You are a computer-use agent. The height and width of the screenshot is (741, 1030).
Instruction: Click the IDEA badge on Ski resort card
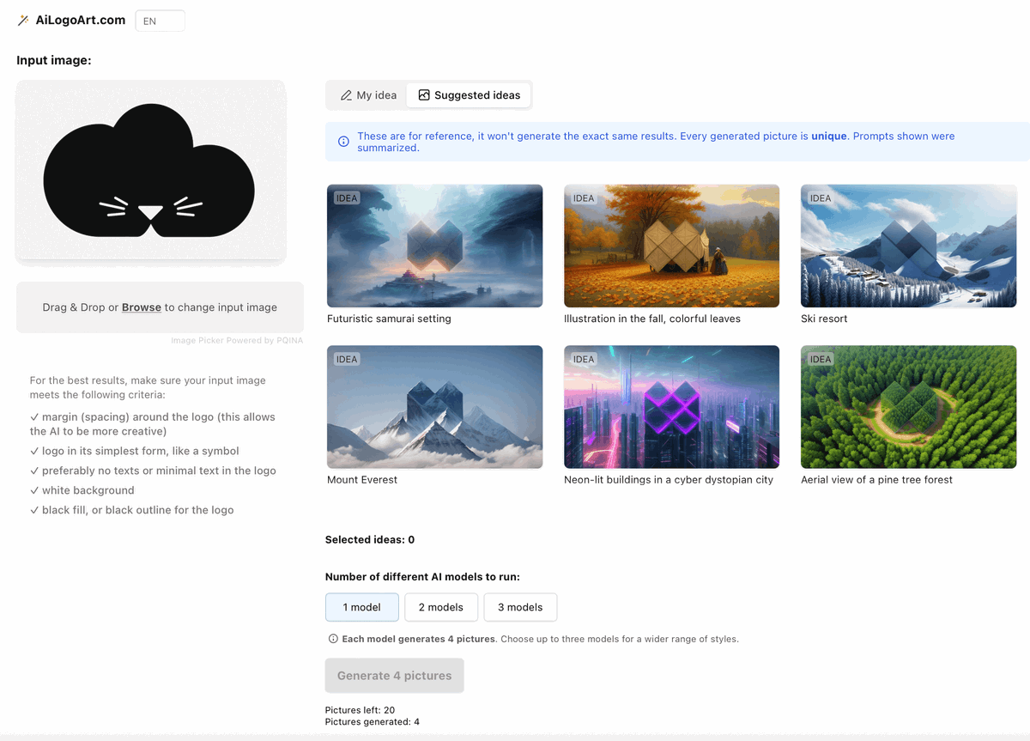(x=821, y=198)
